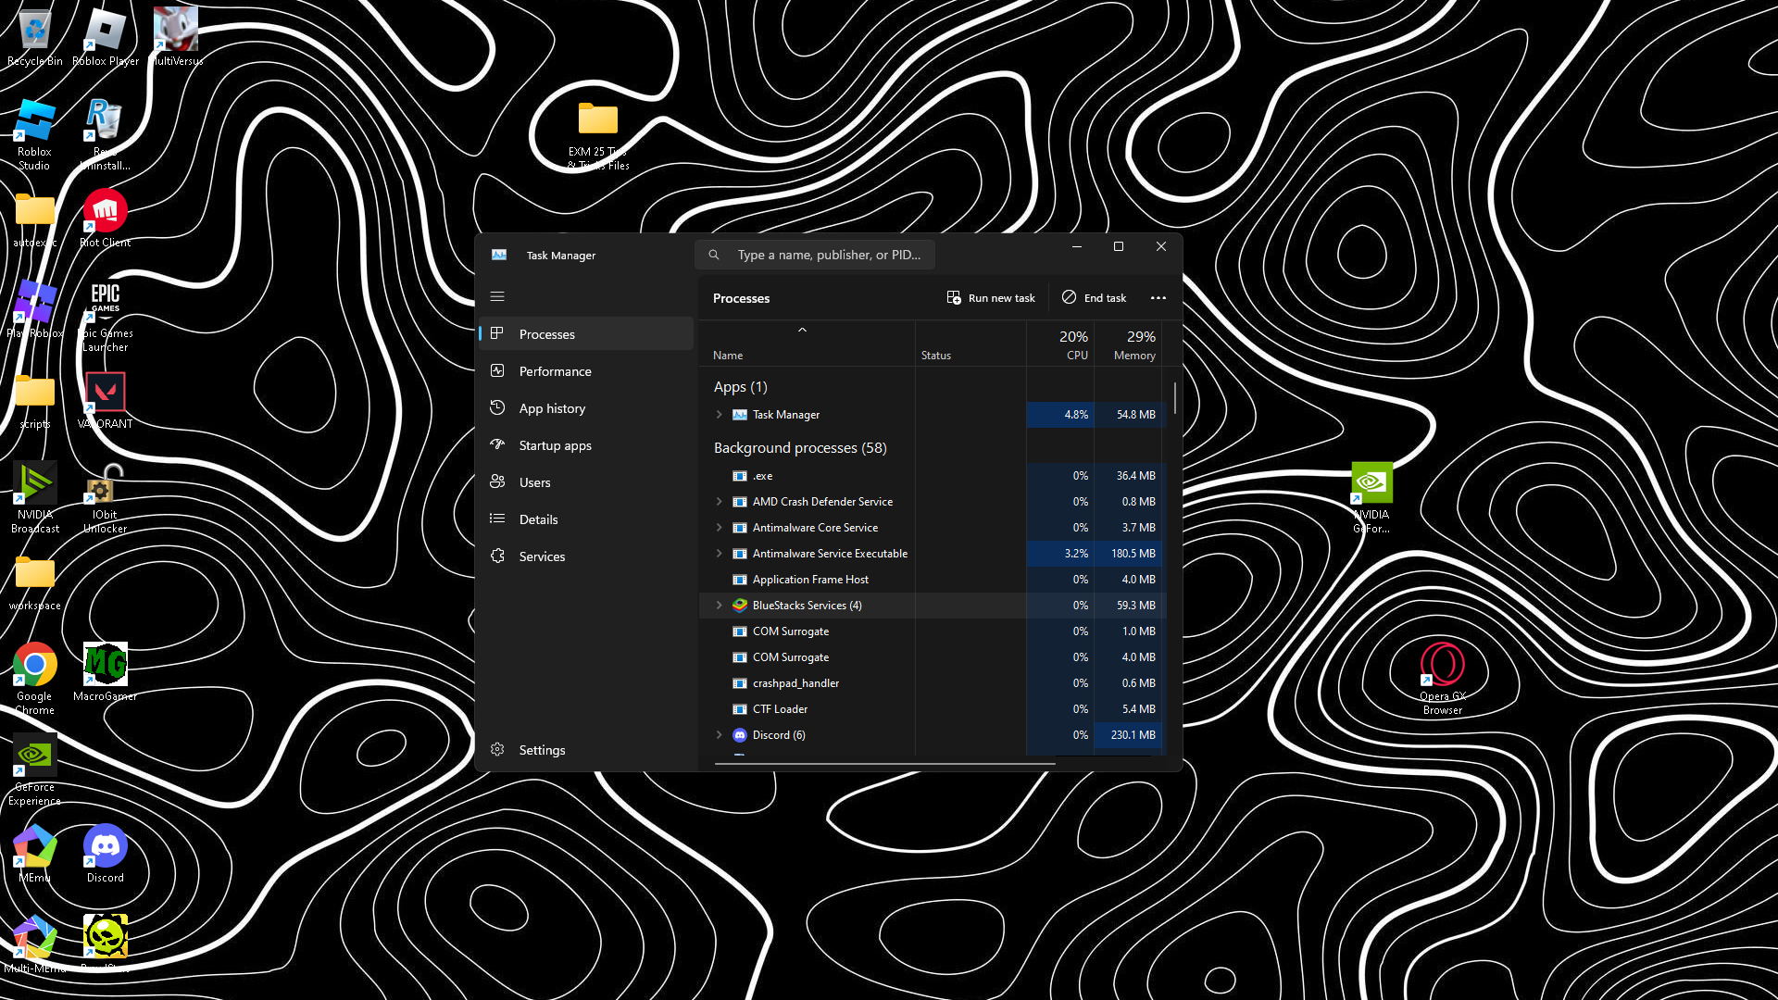Expand Antimalware Service Executable row

click(x=720, y=554)
